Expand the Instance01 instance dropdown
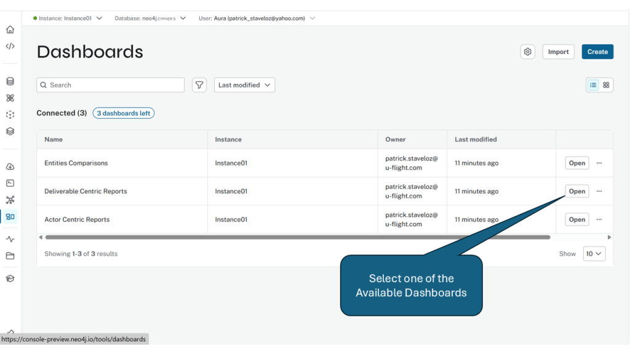The height and width of the screenshot is (354, 630). tap(68, 18)
